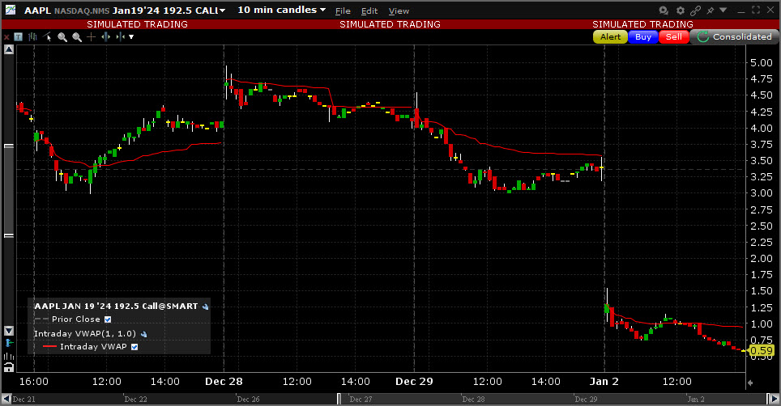Click the Dec 29 date label
781x406 pixels.
(414, 382)
